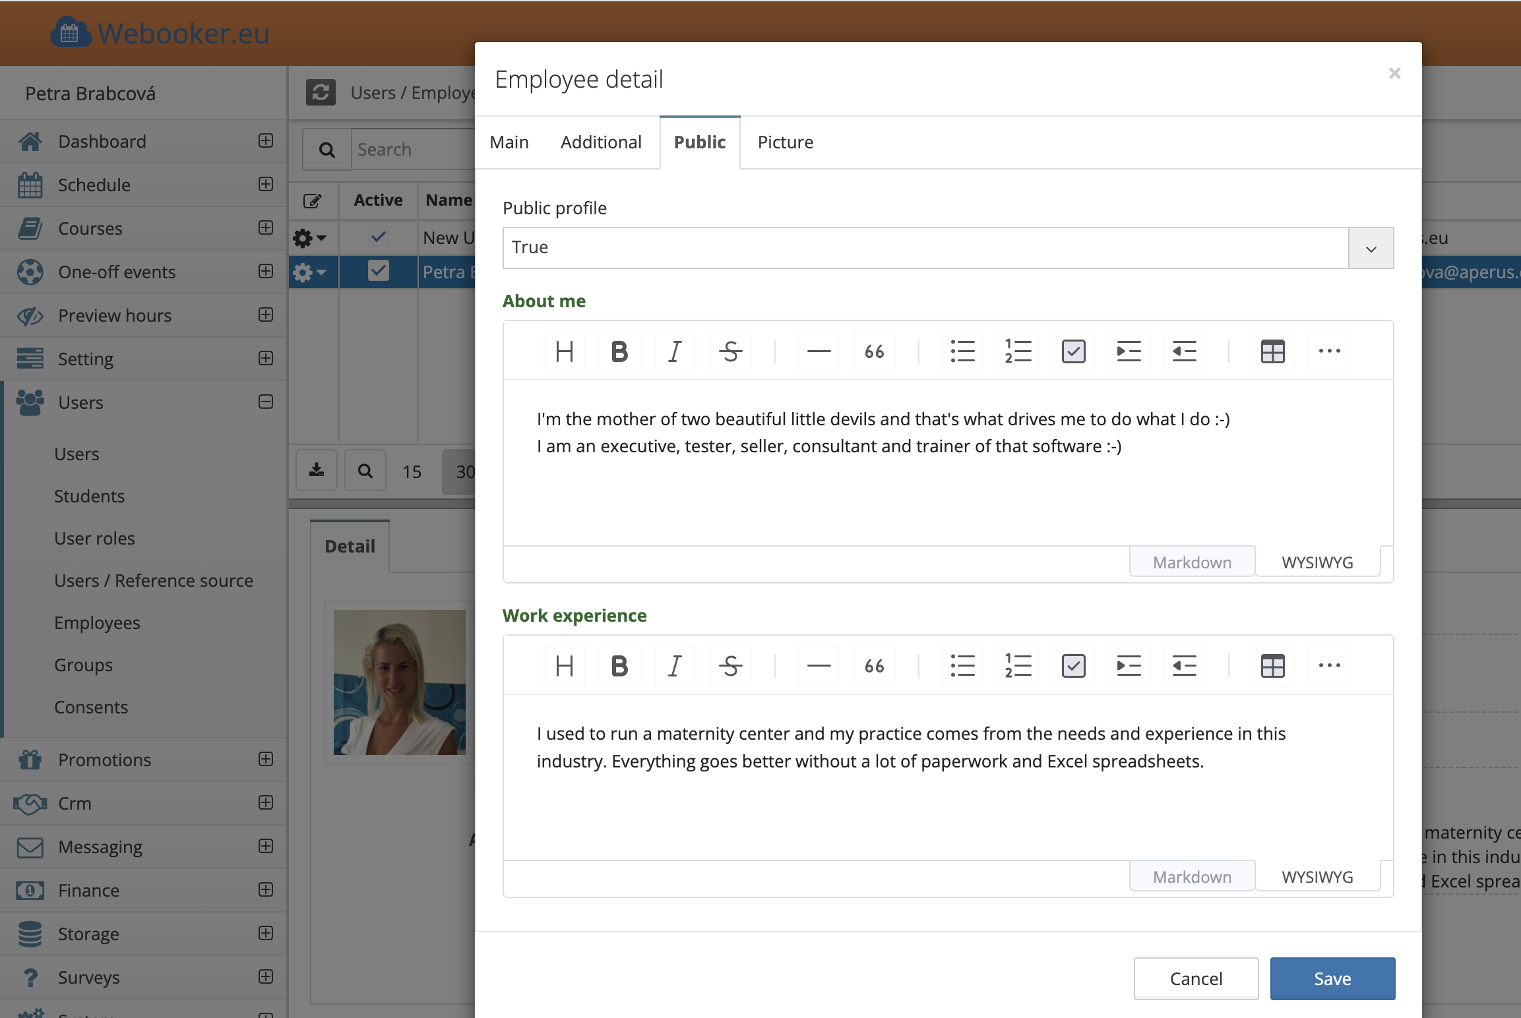This screenshot has width=1521, height=1018.
Task: Insert table in About me editor
Action: [1272, 351]
